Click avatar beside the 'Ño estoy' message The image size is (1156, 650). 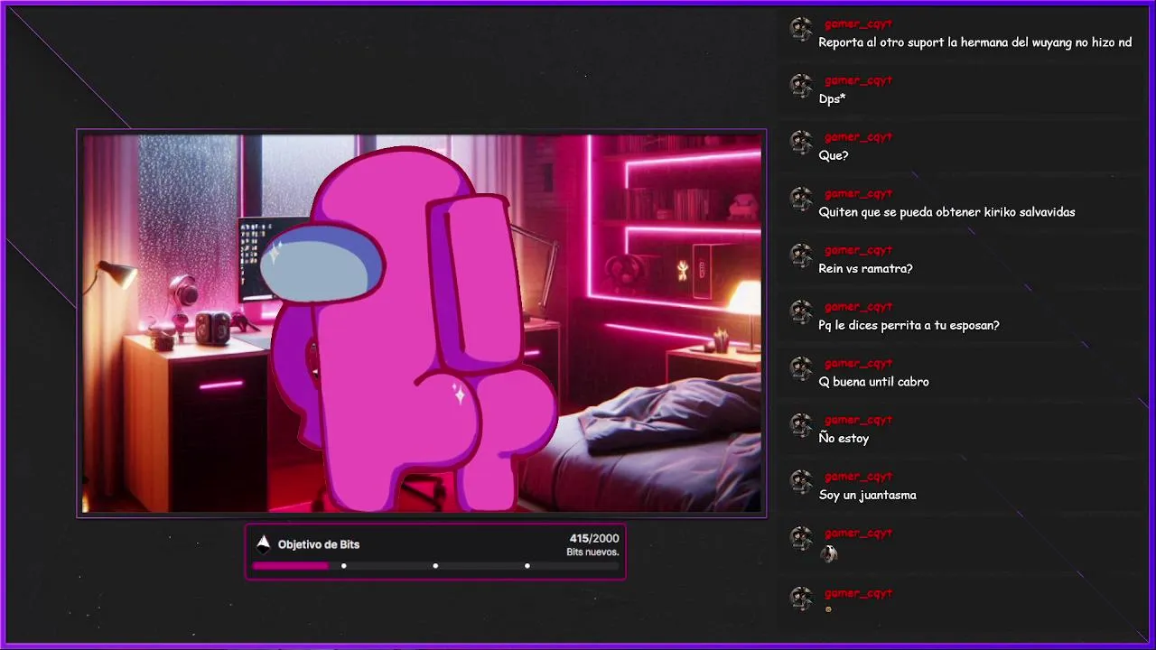pyautogui.click(x=801, y=425)
